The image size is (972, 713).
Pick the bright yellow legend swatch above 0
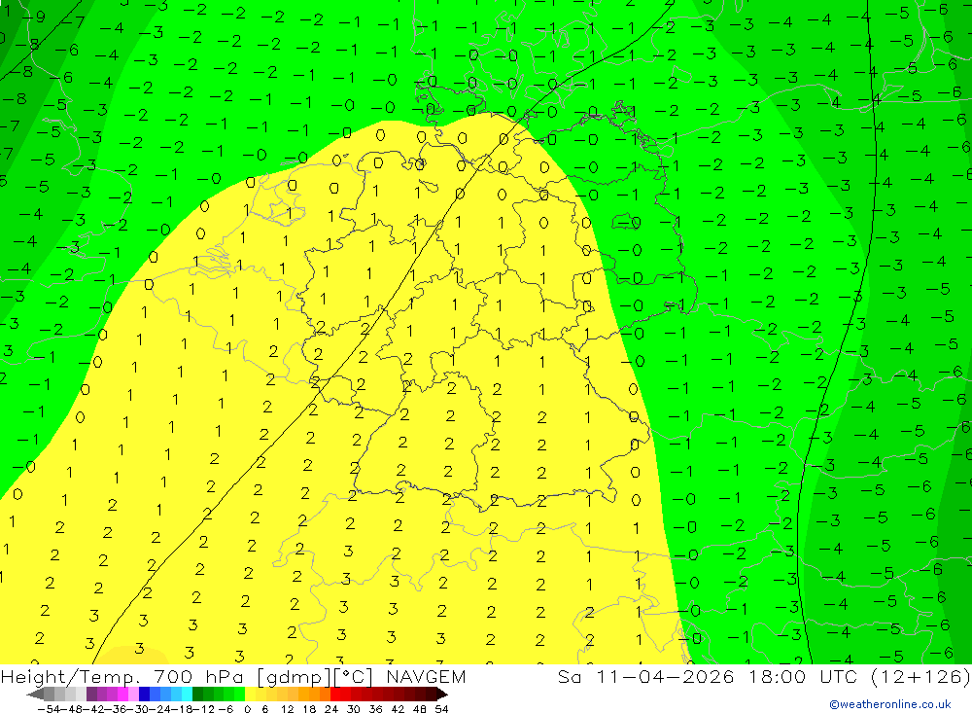250,694
